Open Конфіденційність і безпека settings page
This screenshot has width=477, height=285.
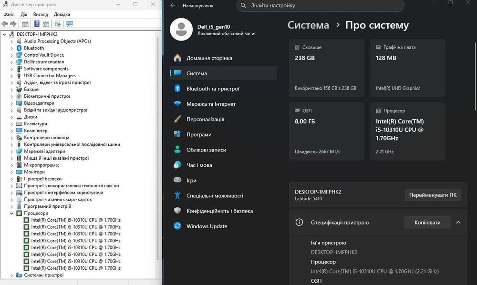point(223,211)
